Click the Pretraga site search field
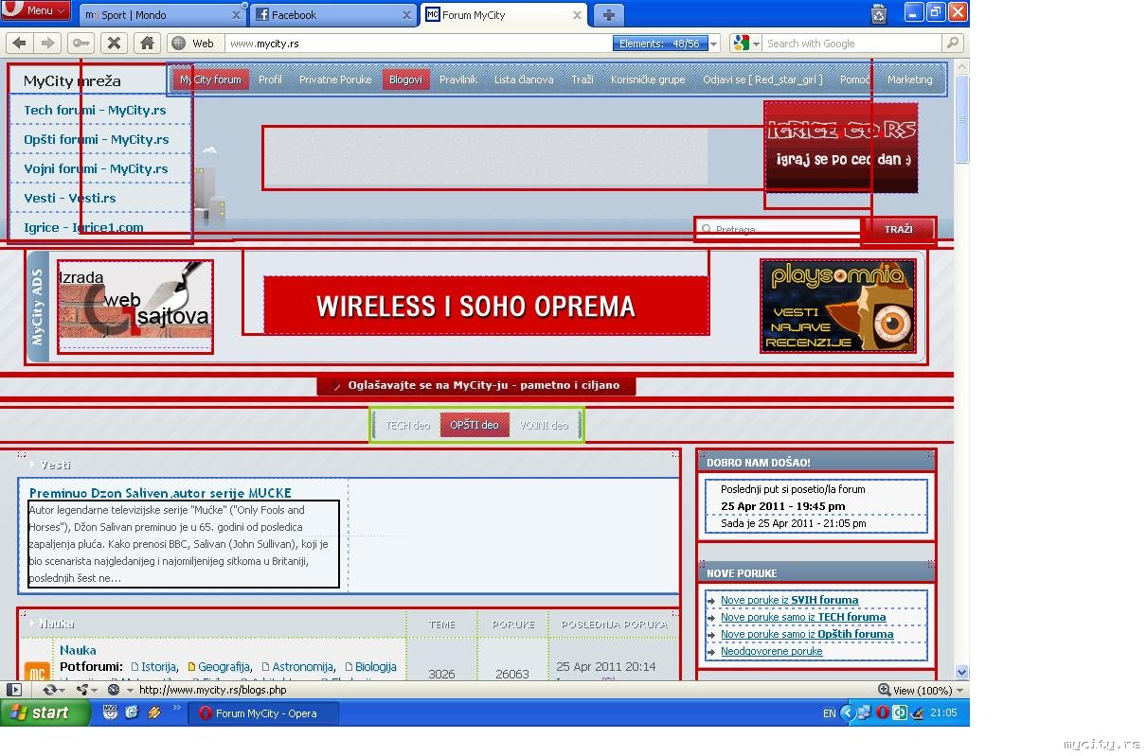 [779, 229]
